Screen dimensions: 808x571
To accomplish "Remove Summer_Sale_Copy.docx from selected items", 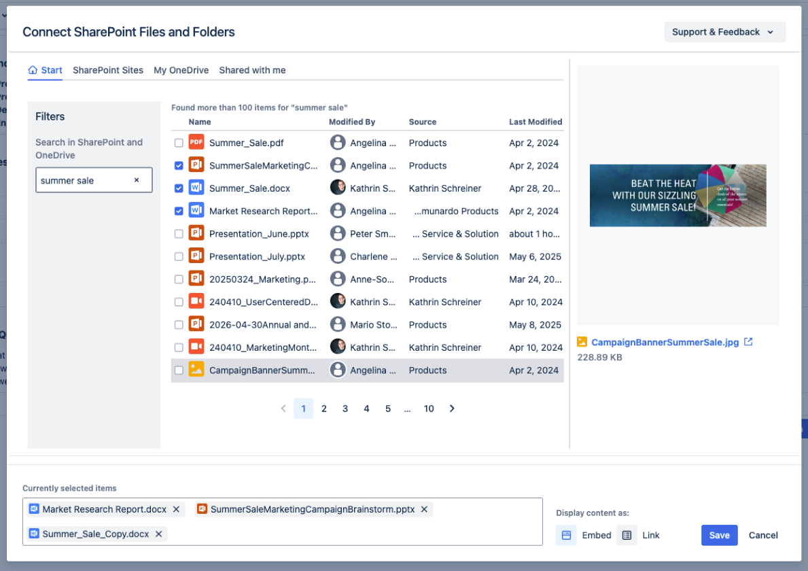I will [x=159, y=534].
